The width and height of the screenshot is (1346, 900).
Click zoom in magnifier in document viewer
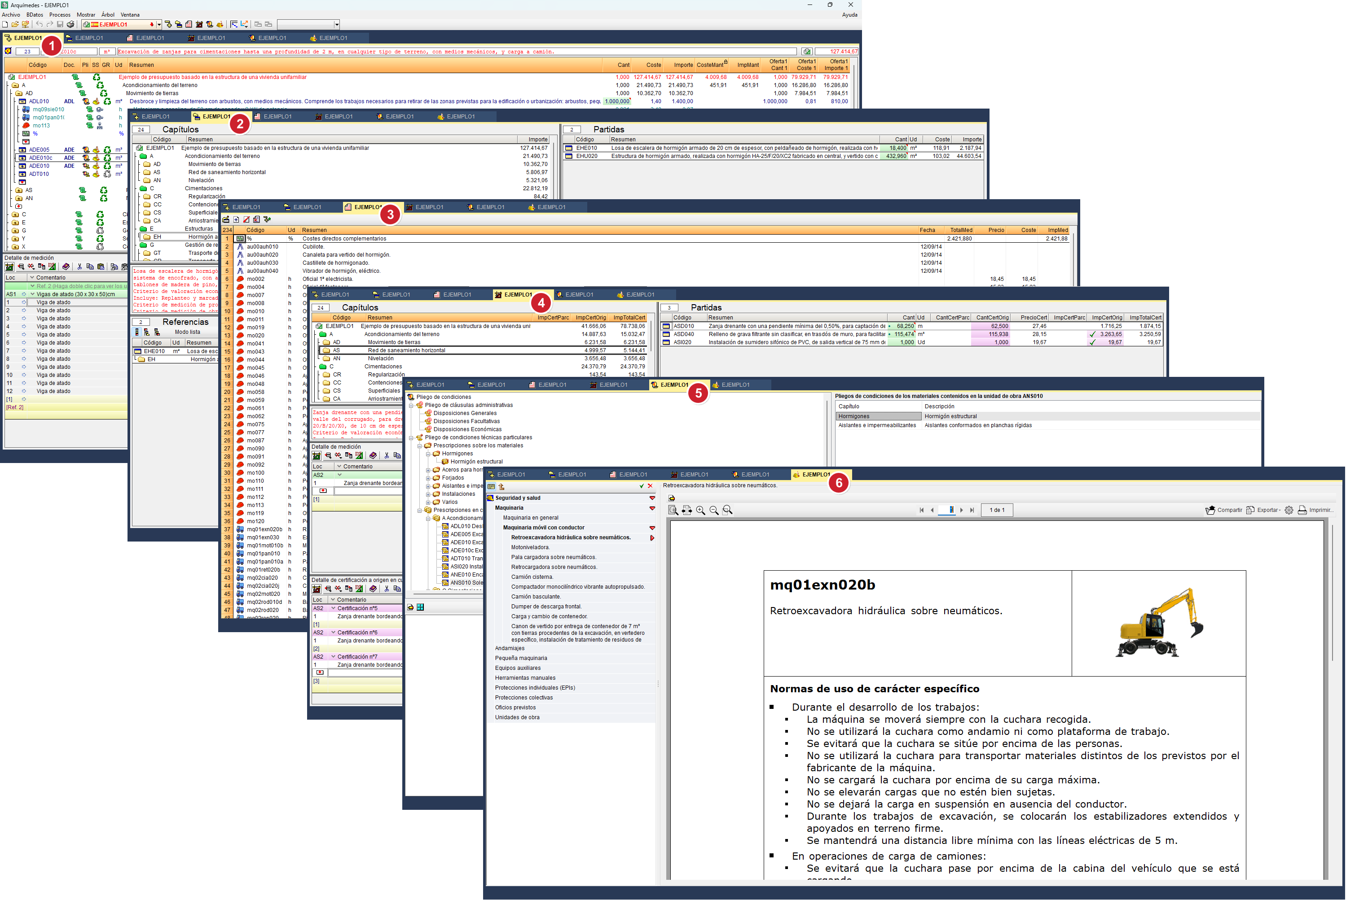700,510
